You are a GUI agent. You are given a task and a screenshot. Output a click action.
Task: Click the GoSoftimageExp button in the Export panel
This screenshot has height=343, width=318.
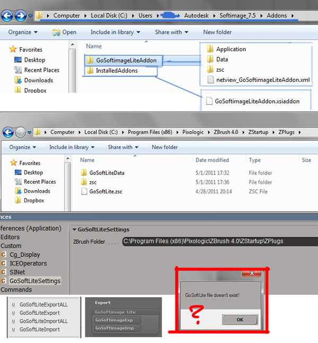[117, 320]
